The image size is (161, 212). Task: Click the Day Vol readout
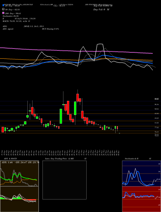click(x=101, y=9)
